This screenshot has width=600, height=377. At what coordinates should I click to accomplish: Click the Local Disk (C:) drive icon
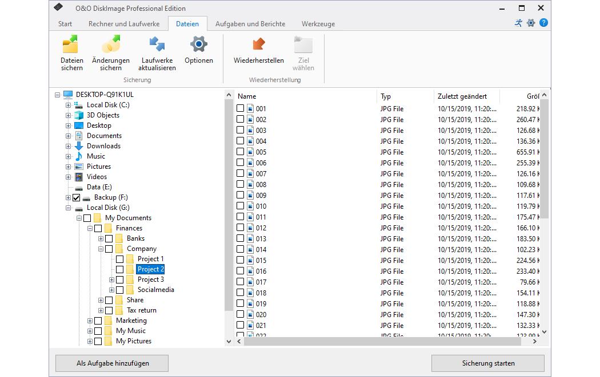coord(78,104)
